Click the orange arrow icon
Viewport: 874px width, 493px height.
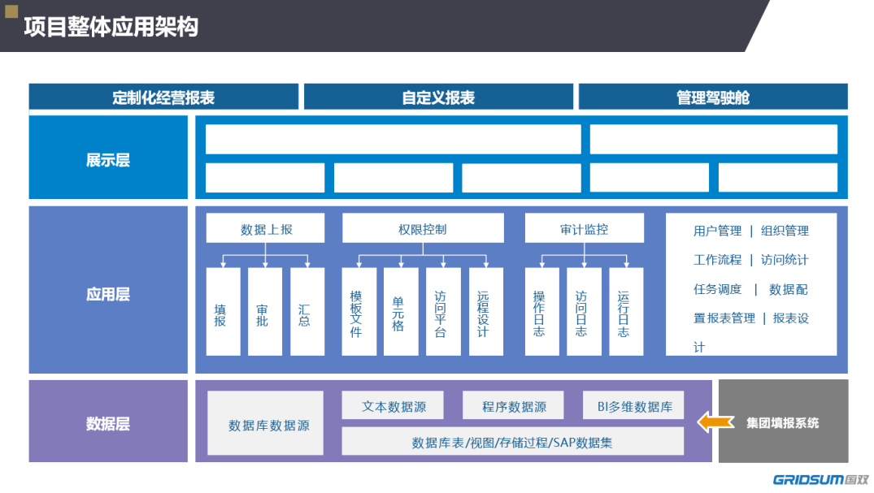coord(715,422)
